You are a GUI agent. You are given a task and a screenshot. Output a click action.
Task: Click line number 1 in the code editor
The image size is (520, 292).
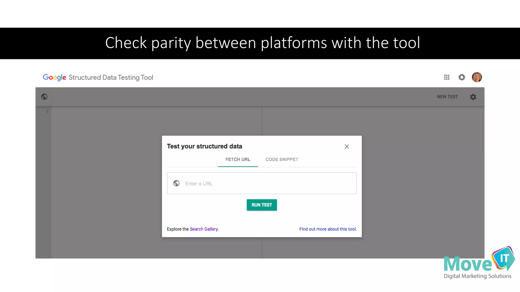pyautogui.click(x=47, y=111)
